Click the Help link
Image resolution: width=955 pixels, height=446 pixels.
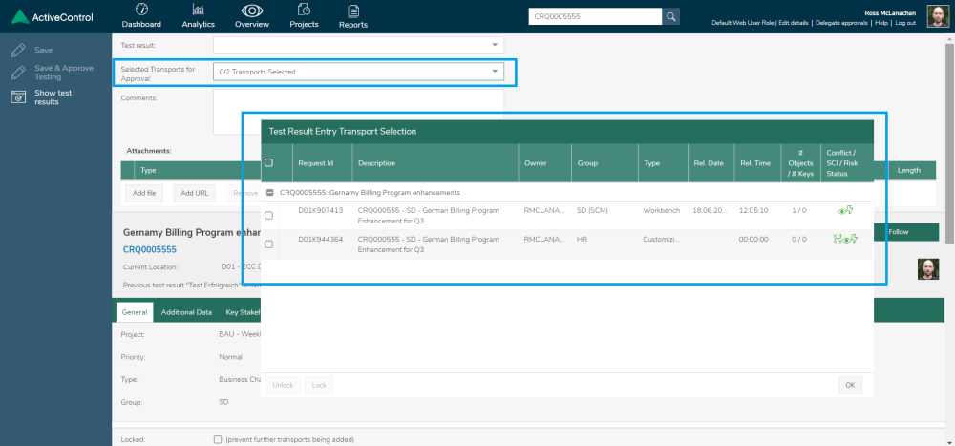(x=881, y=23)
